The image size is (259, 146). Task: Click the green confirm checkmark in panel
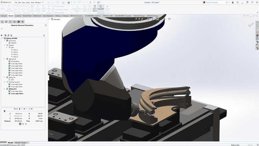[2, 29]
